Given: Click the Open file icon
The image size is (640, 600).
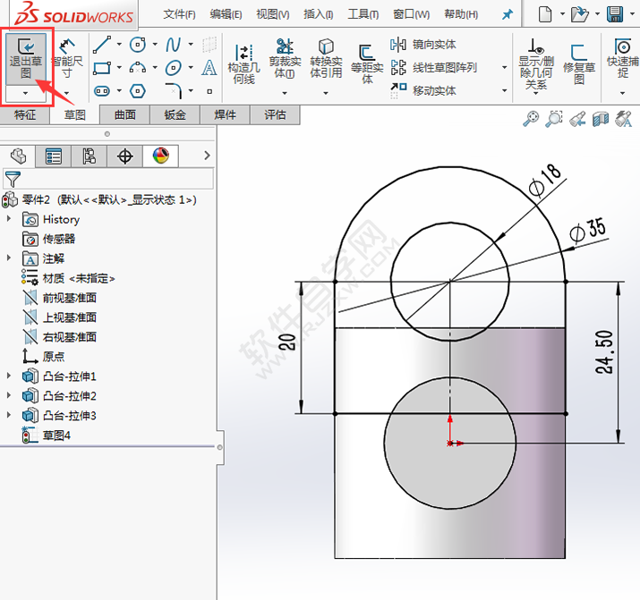Looking at the screenshot, I should (x=579, y=14).
